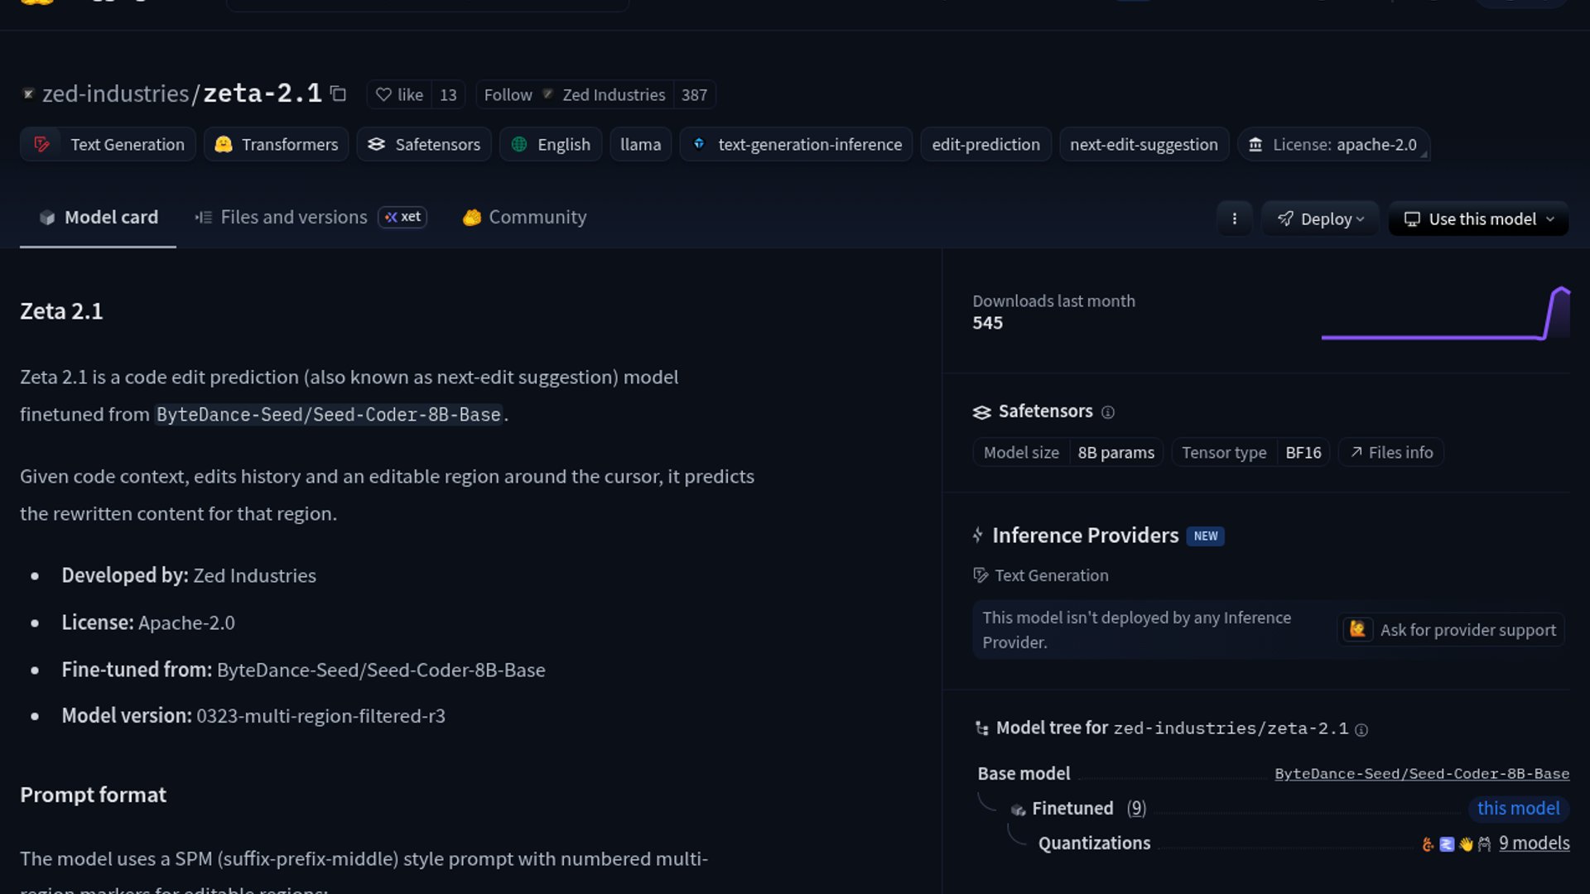The image size is (1590, 894).
Task: Click Model tree info icon
Action: point(1361,729)
